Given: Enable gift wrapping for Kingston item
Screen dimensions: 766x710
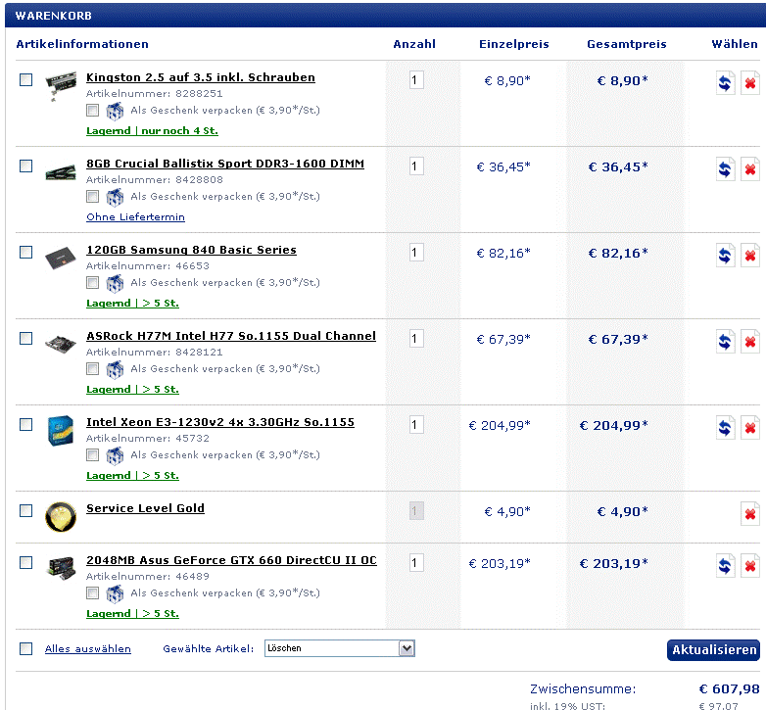Looking at the screenshot, I should pyautogui.click(x=92, y=111).
